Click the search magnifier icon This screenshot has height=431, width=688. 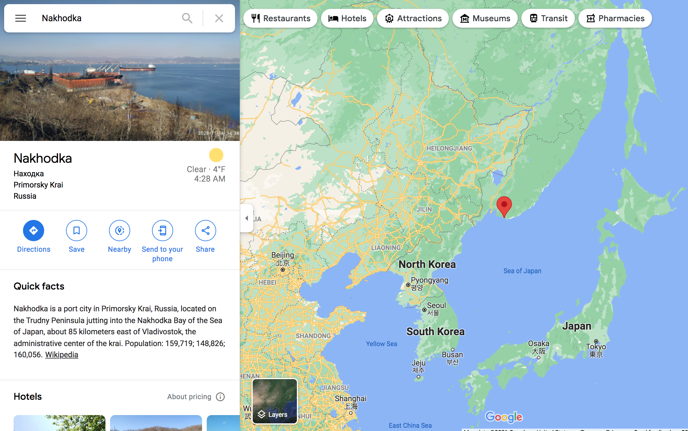tap(187, 18)
